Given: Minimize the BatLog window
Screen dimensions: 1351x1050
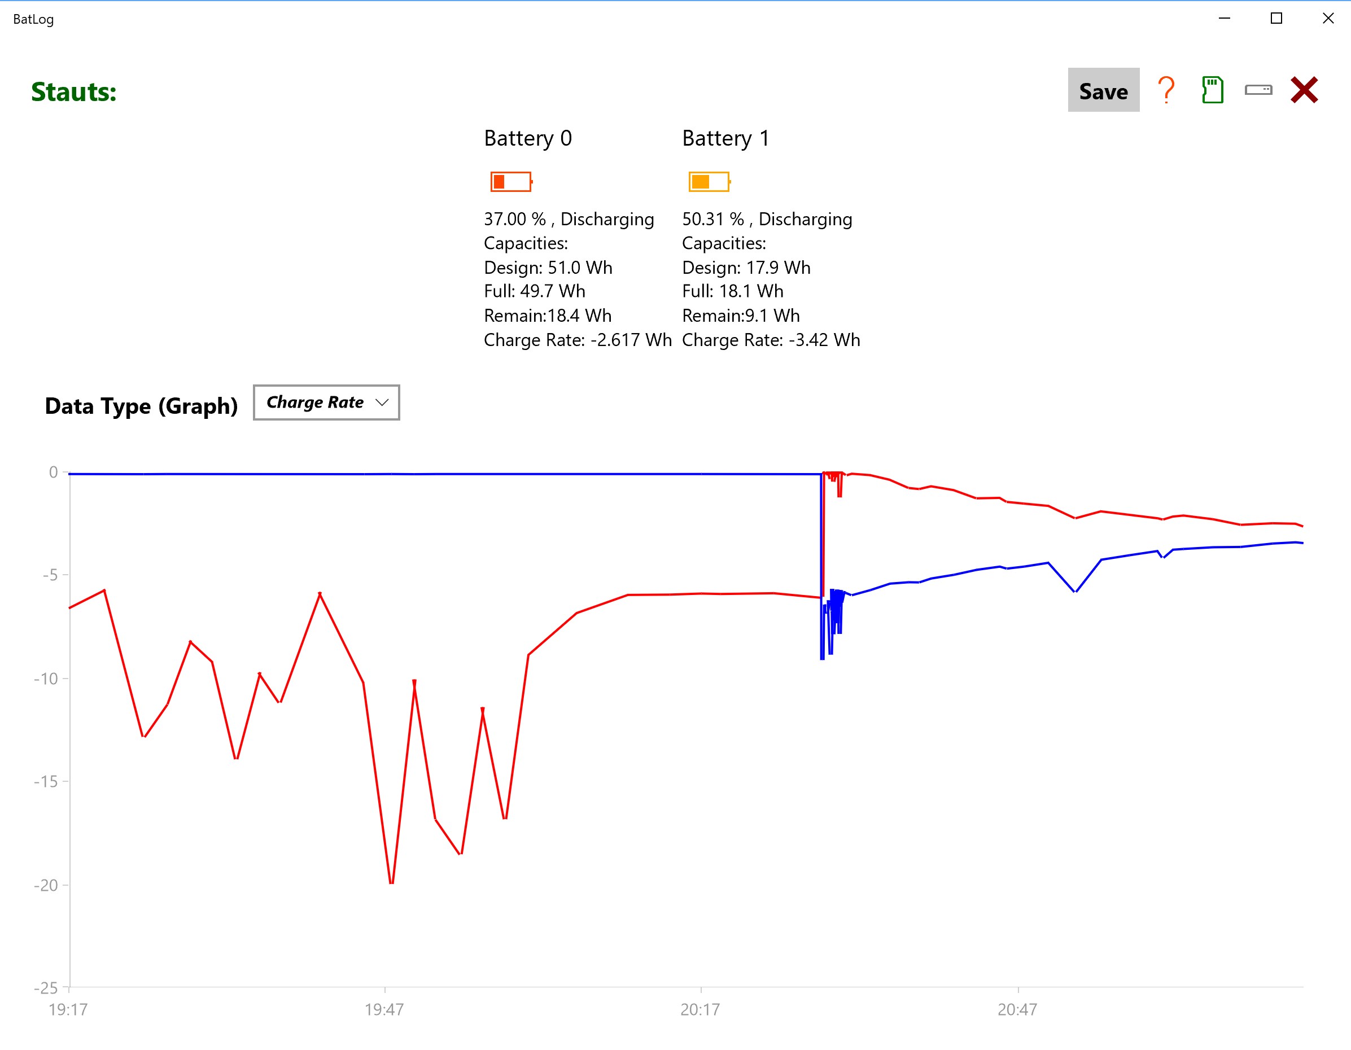Looking at the screenshot, I should 1224,19.
